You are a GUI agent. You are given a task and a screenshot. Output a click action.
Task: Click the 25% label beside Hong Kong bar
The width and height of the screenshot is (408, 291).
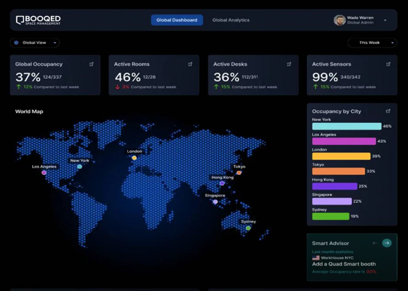pos(363,186)
